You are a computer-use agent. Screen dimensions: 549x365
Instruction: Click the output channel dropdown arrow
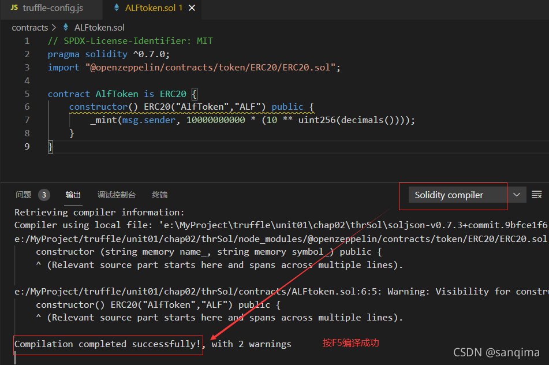[x=517, y=195]
